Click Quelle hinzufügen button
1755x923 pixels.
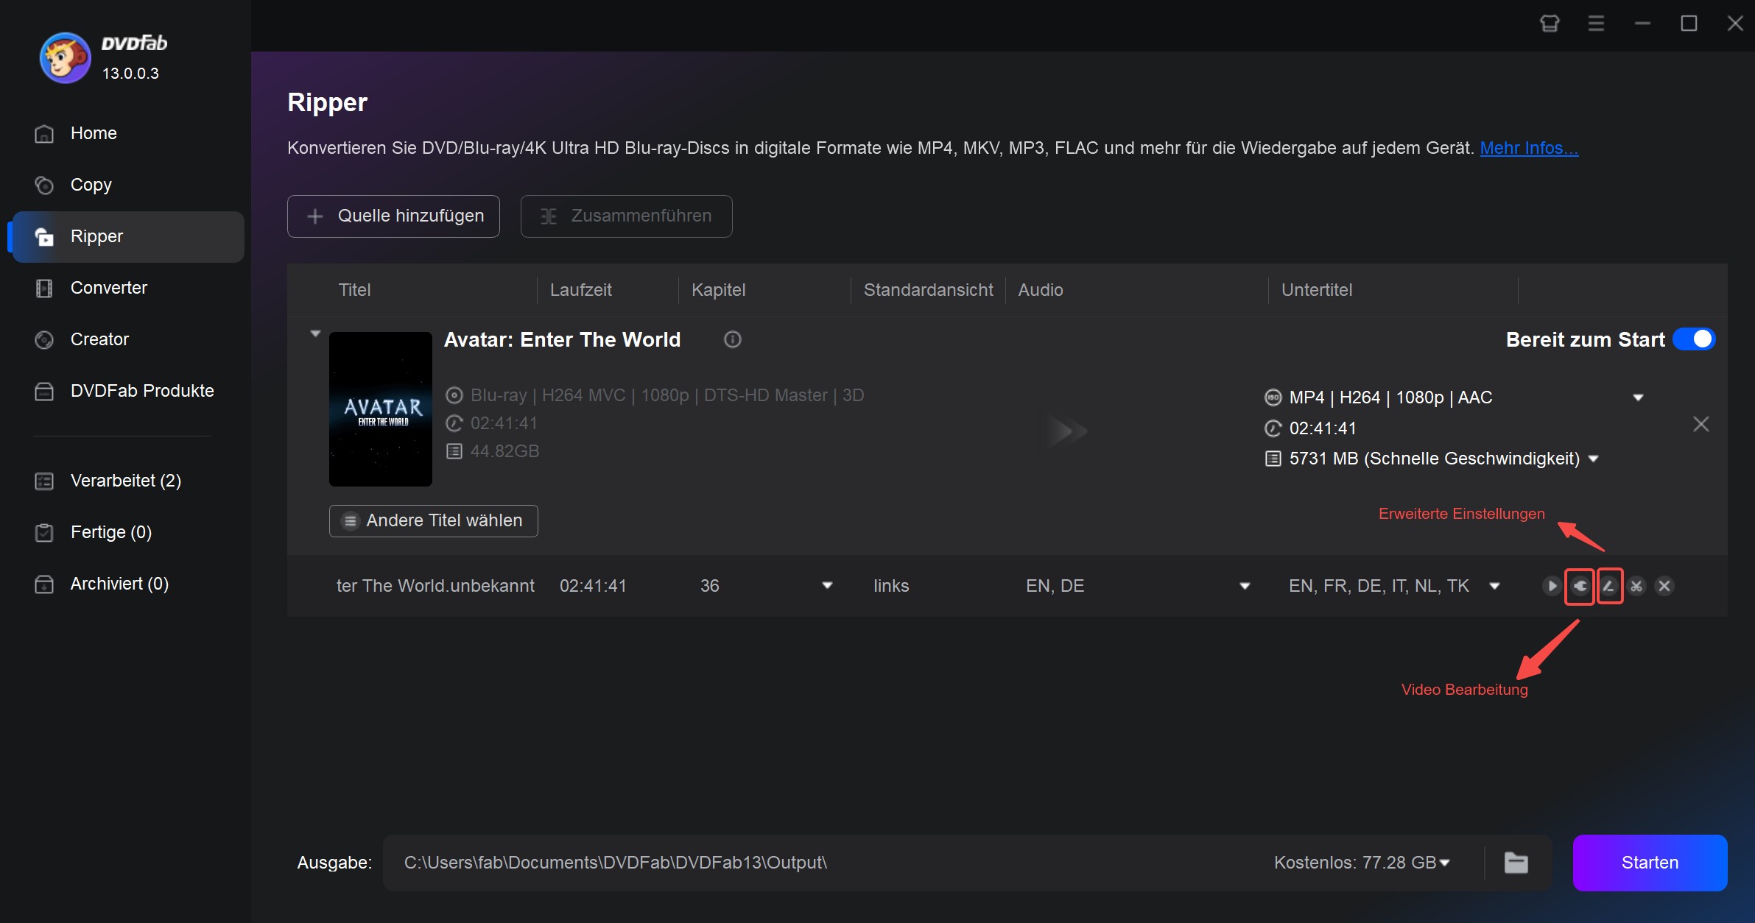point(395,216)
